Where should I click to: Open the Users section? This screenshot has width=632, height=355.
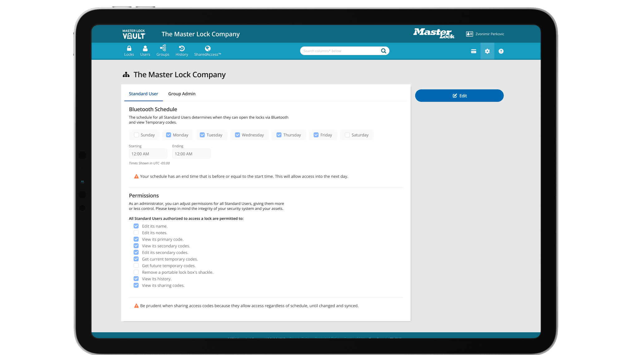point(145,51)
